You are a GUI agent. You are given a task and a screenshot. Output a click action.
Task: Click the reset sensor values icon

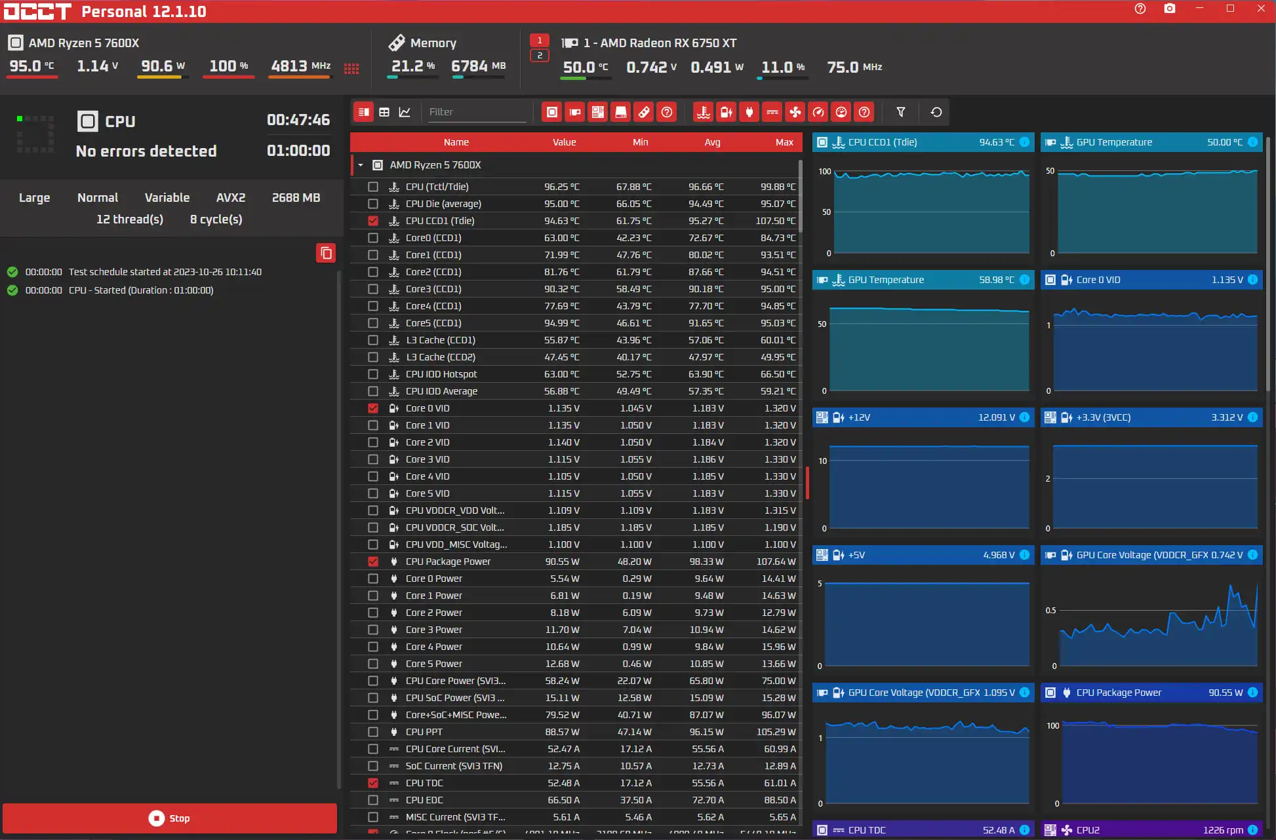coord(936,112)
